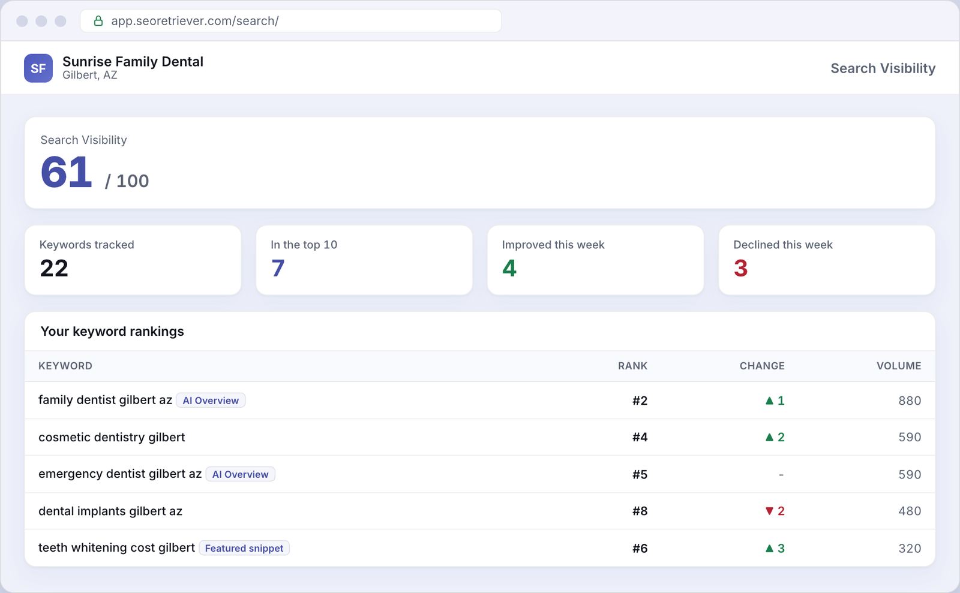960x593 pixels.
Task: Sort by the KEYWORD column header
Action: coord(65,366)
